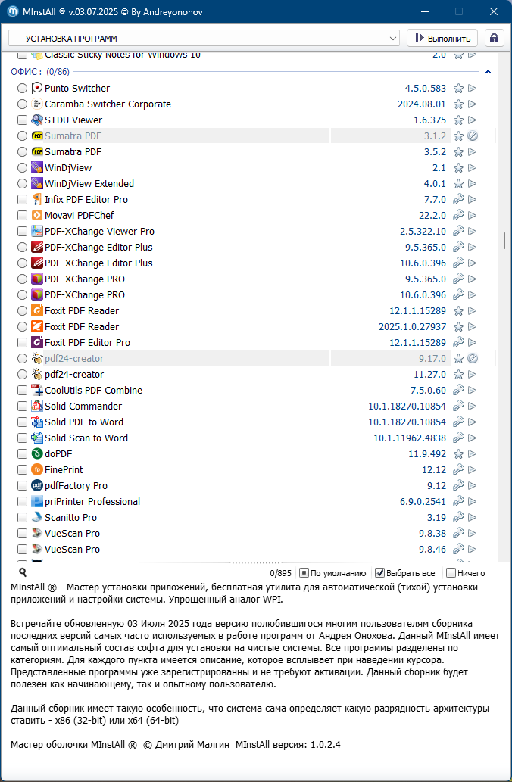512x782 pixels.
Task: Click the blocked icon on Sumatra PDF 3.1.2
Action: (x=473, y=136)
